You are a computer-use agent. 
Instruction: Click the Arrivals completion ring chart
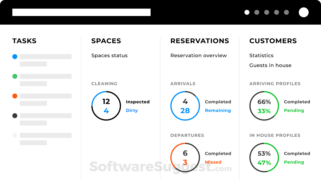[x=185, y=106]
